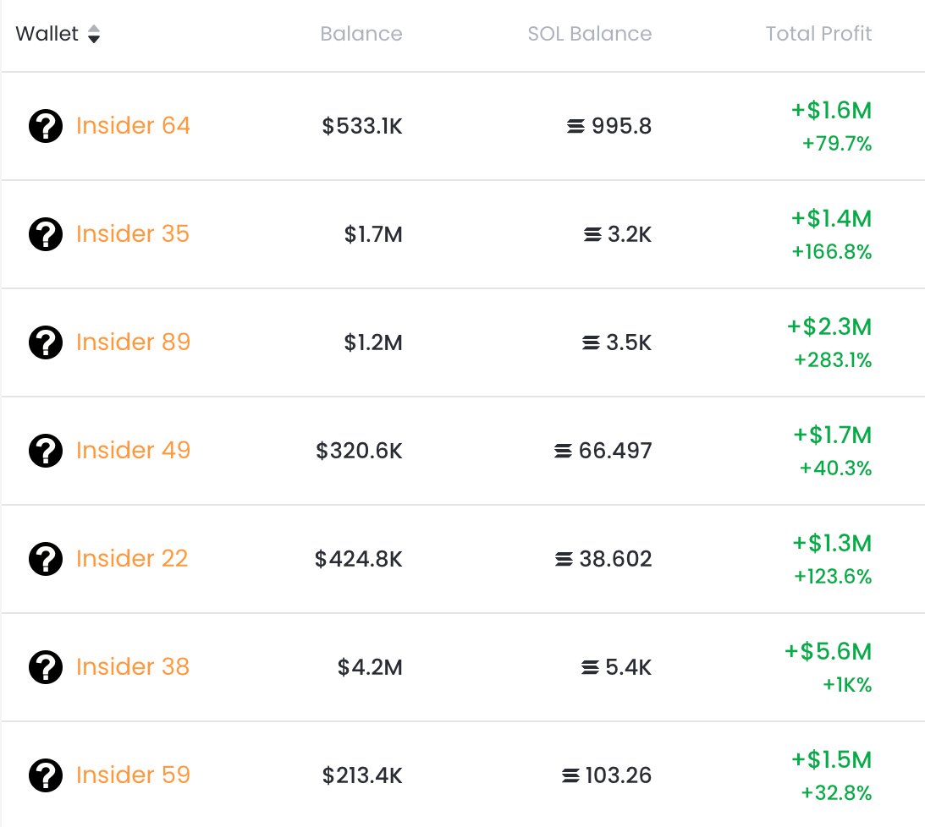Click the Insider 89 question-mark avatar icon
The height and width of the screenshot is (827, 925).
(x=46, y=342)
